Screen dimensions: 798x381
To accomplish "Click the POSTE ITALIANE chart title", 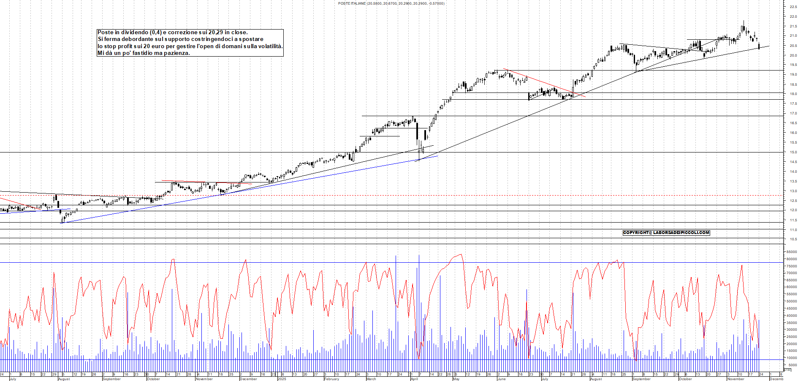I will click(391, 3).
